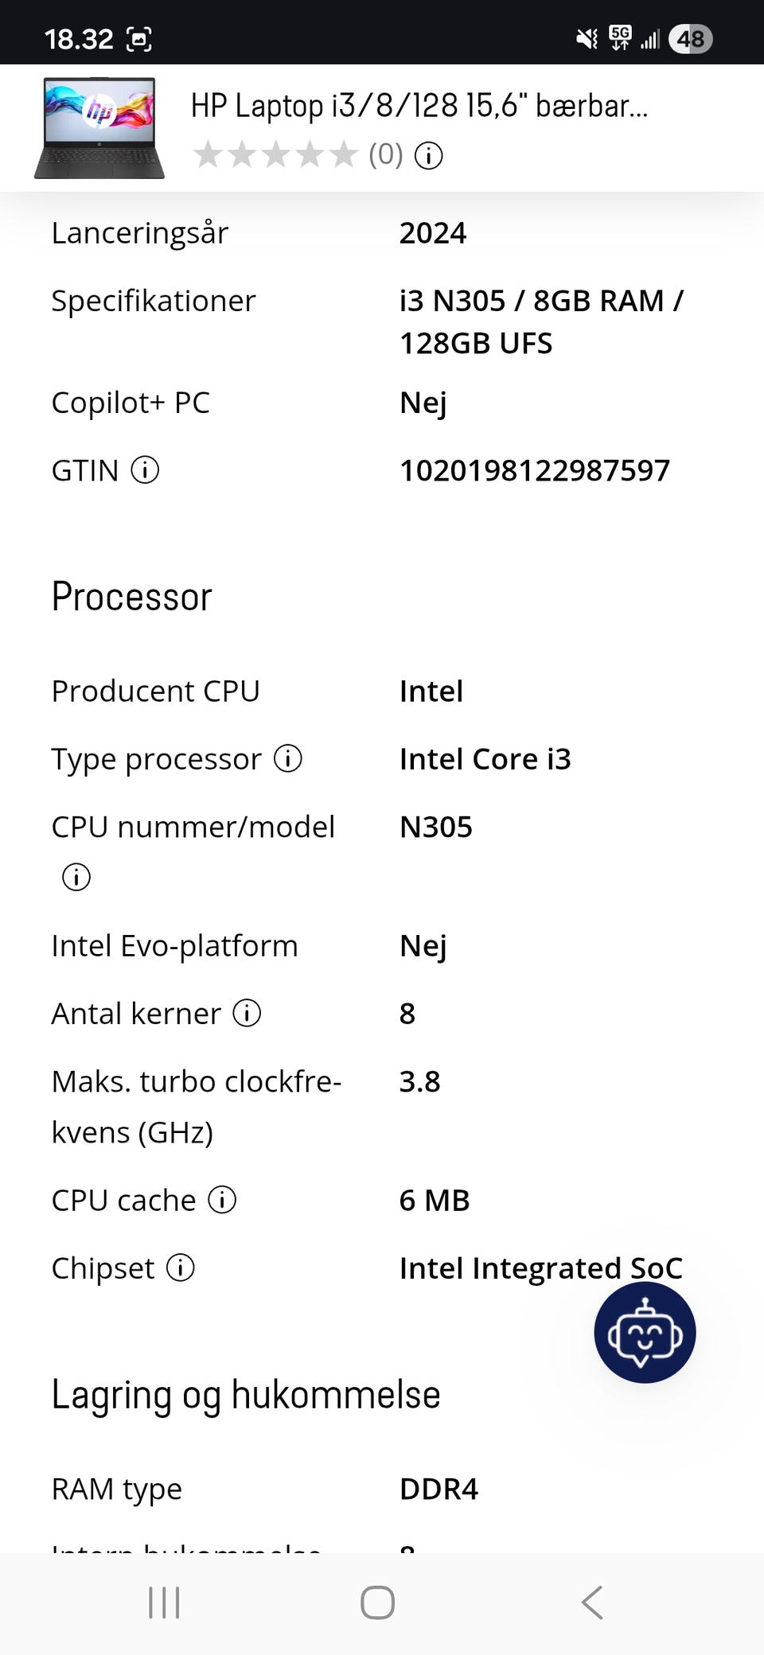
Task: Open the HP Laptop i3/8/128 product title
Action: pyautogui.click(x=419, y=106)
